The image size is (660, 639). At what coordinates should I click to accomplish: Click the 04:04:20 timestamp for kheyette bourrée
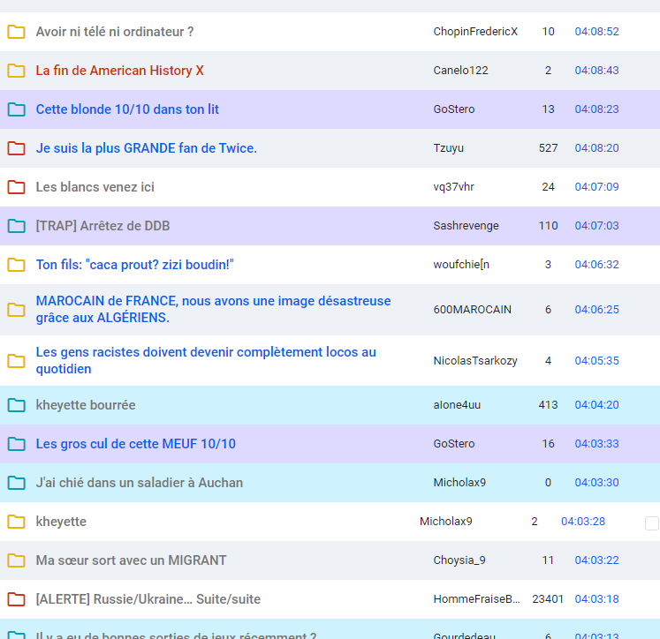coord(596,406)
